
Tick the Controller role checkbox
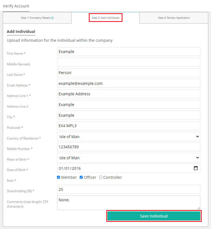coord(101,177)
